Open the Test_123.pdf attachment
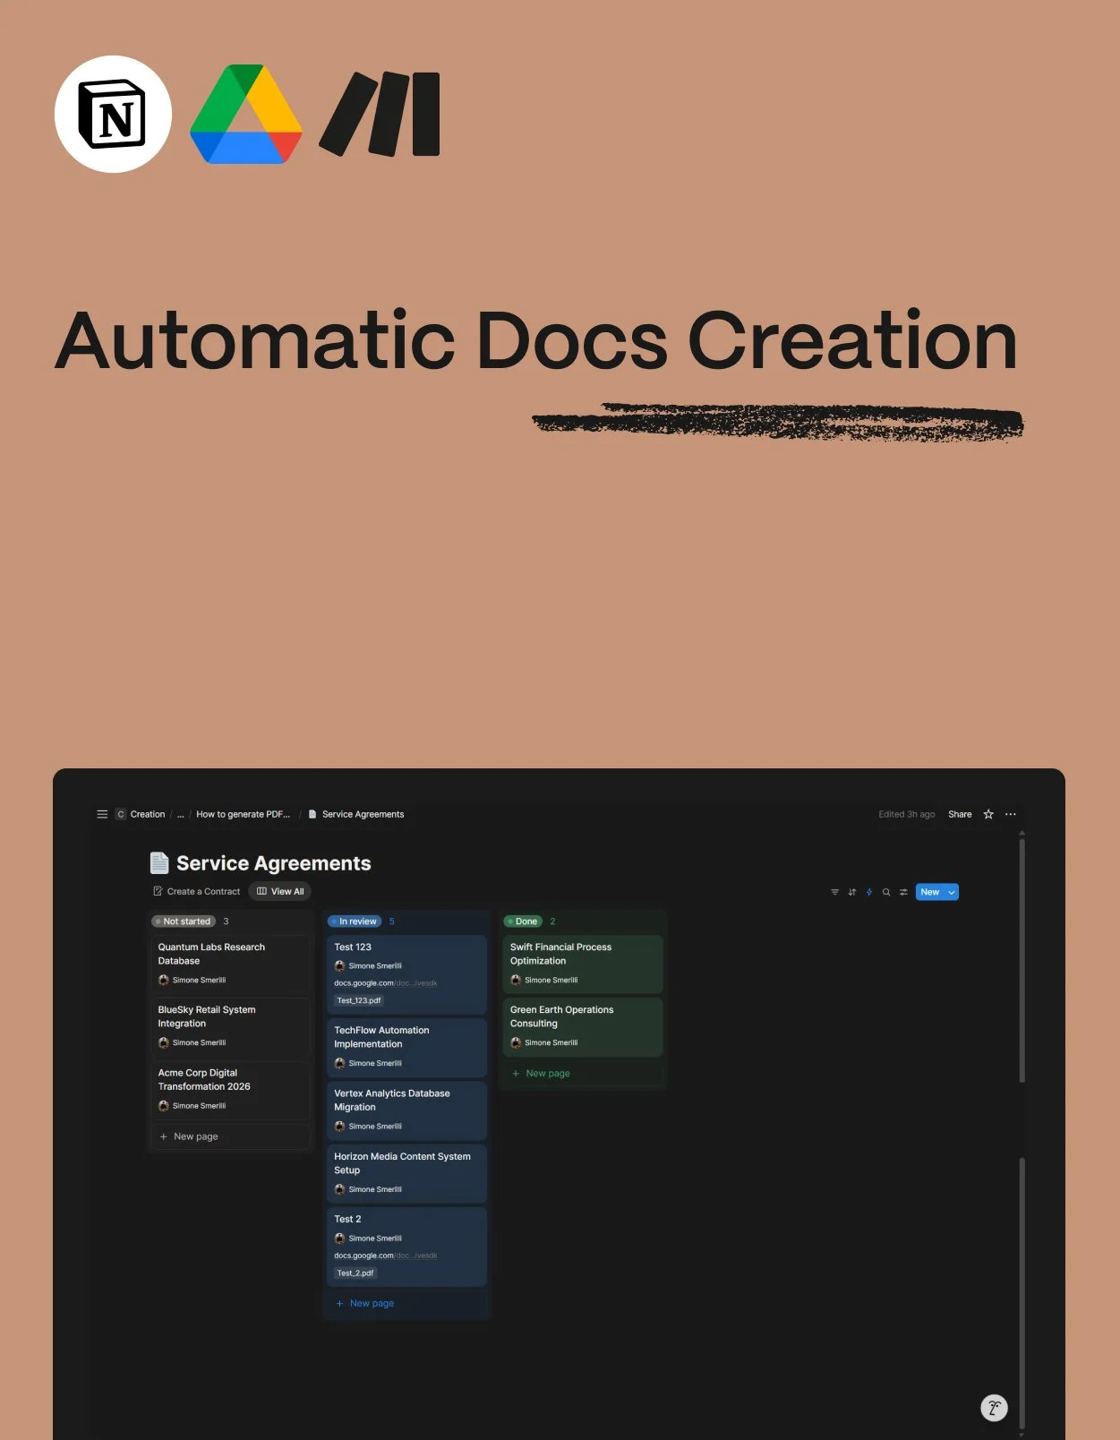The width and height of the screenshot is (1120, 1440). [x=359, y=1000]
